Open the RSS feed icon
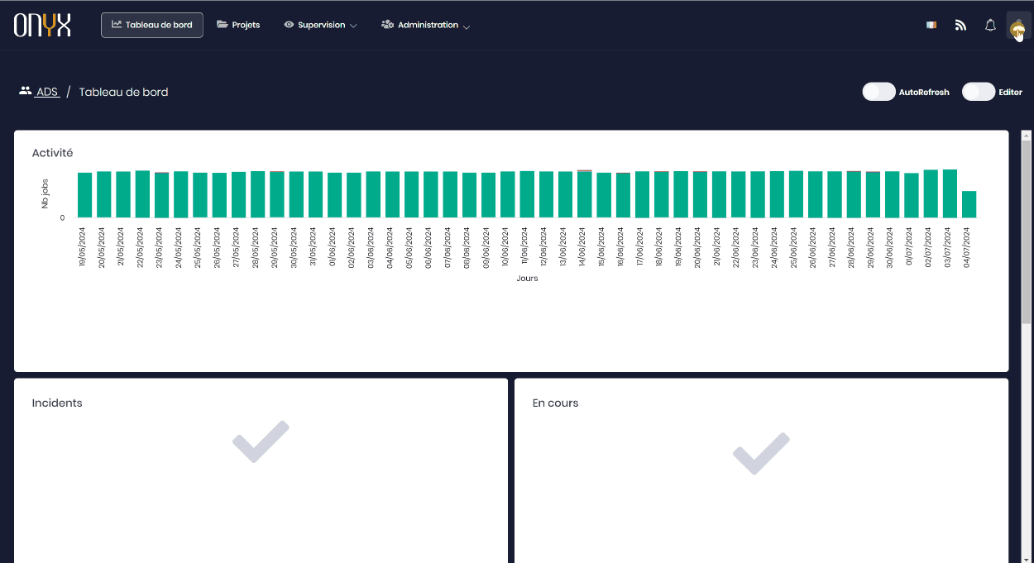This screenshot has width=1034, height=563. click(960, 26)
